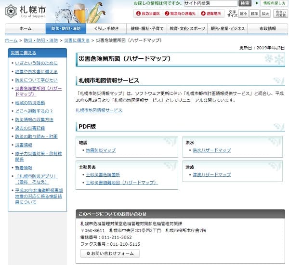This screenshot has width=289, height=265.
Task: Open sidebar link 防災の取り組み・計画
Action: (36, 136)
